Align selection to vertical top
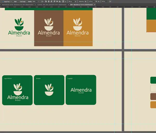Screen dimensions: 156x133 (55, 1)
